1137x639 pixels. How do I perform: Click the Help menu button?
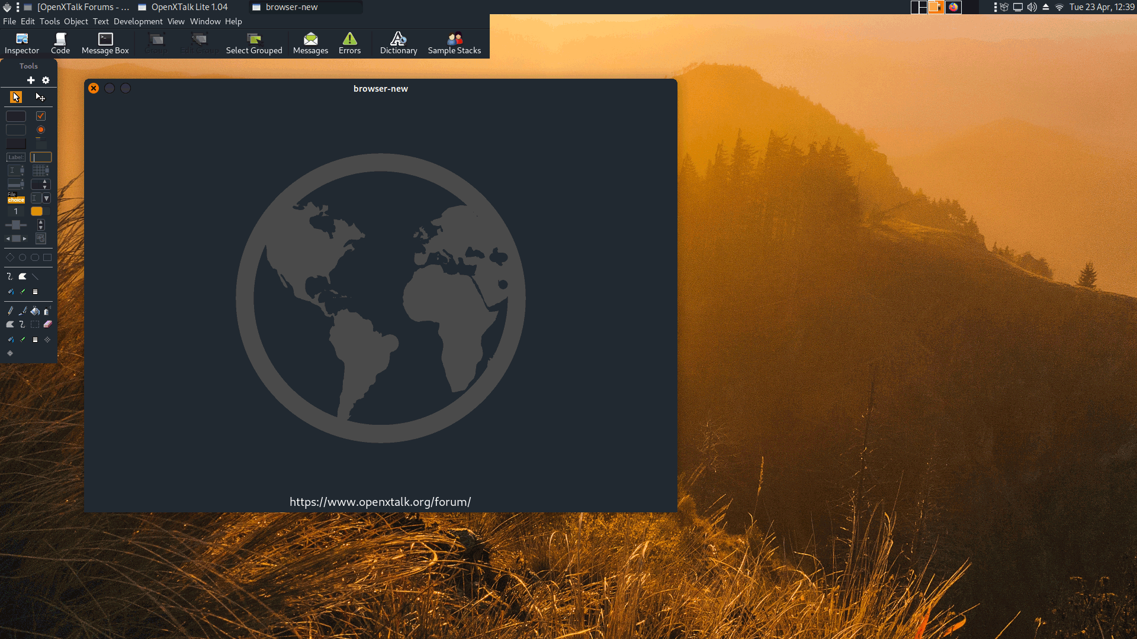point(232,21)
